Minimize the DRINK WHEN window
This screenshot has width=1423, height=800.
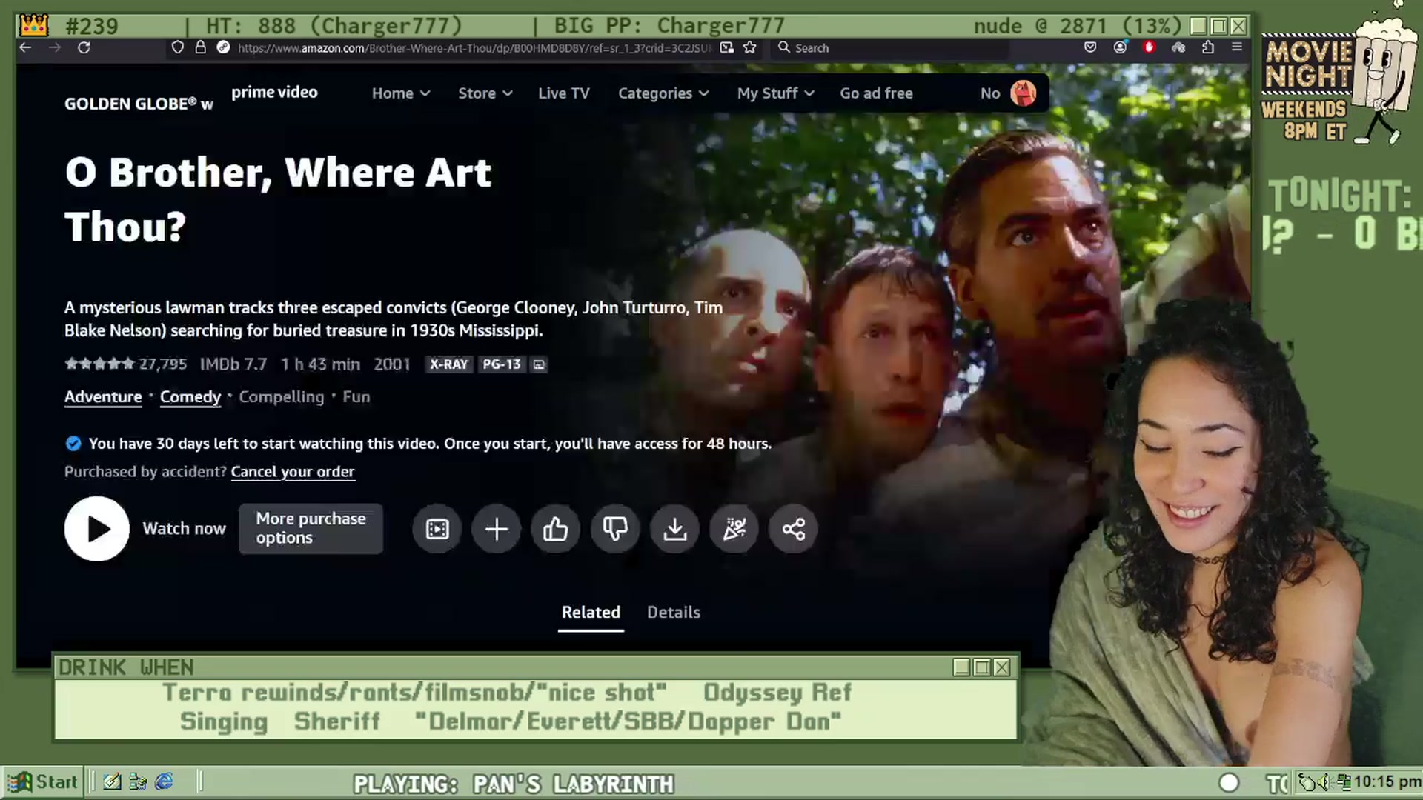pos(962,668)
